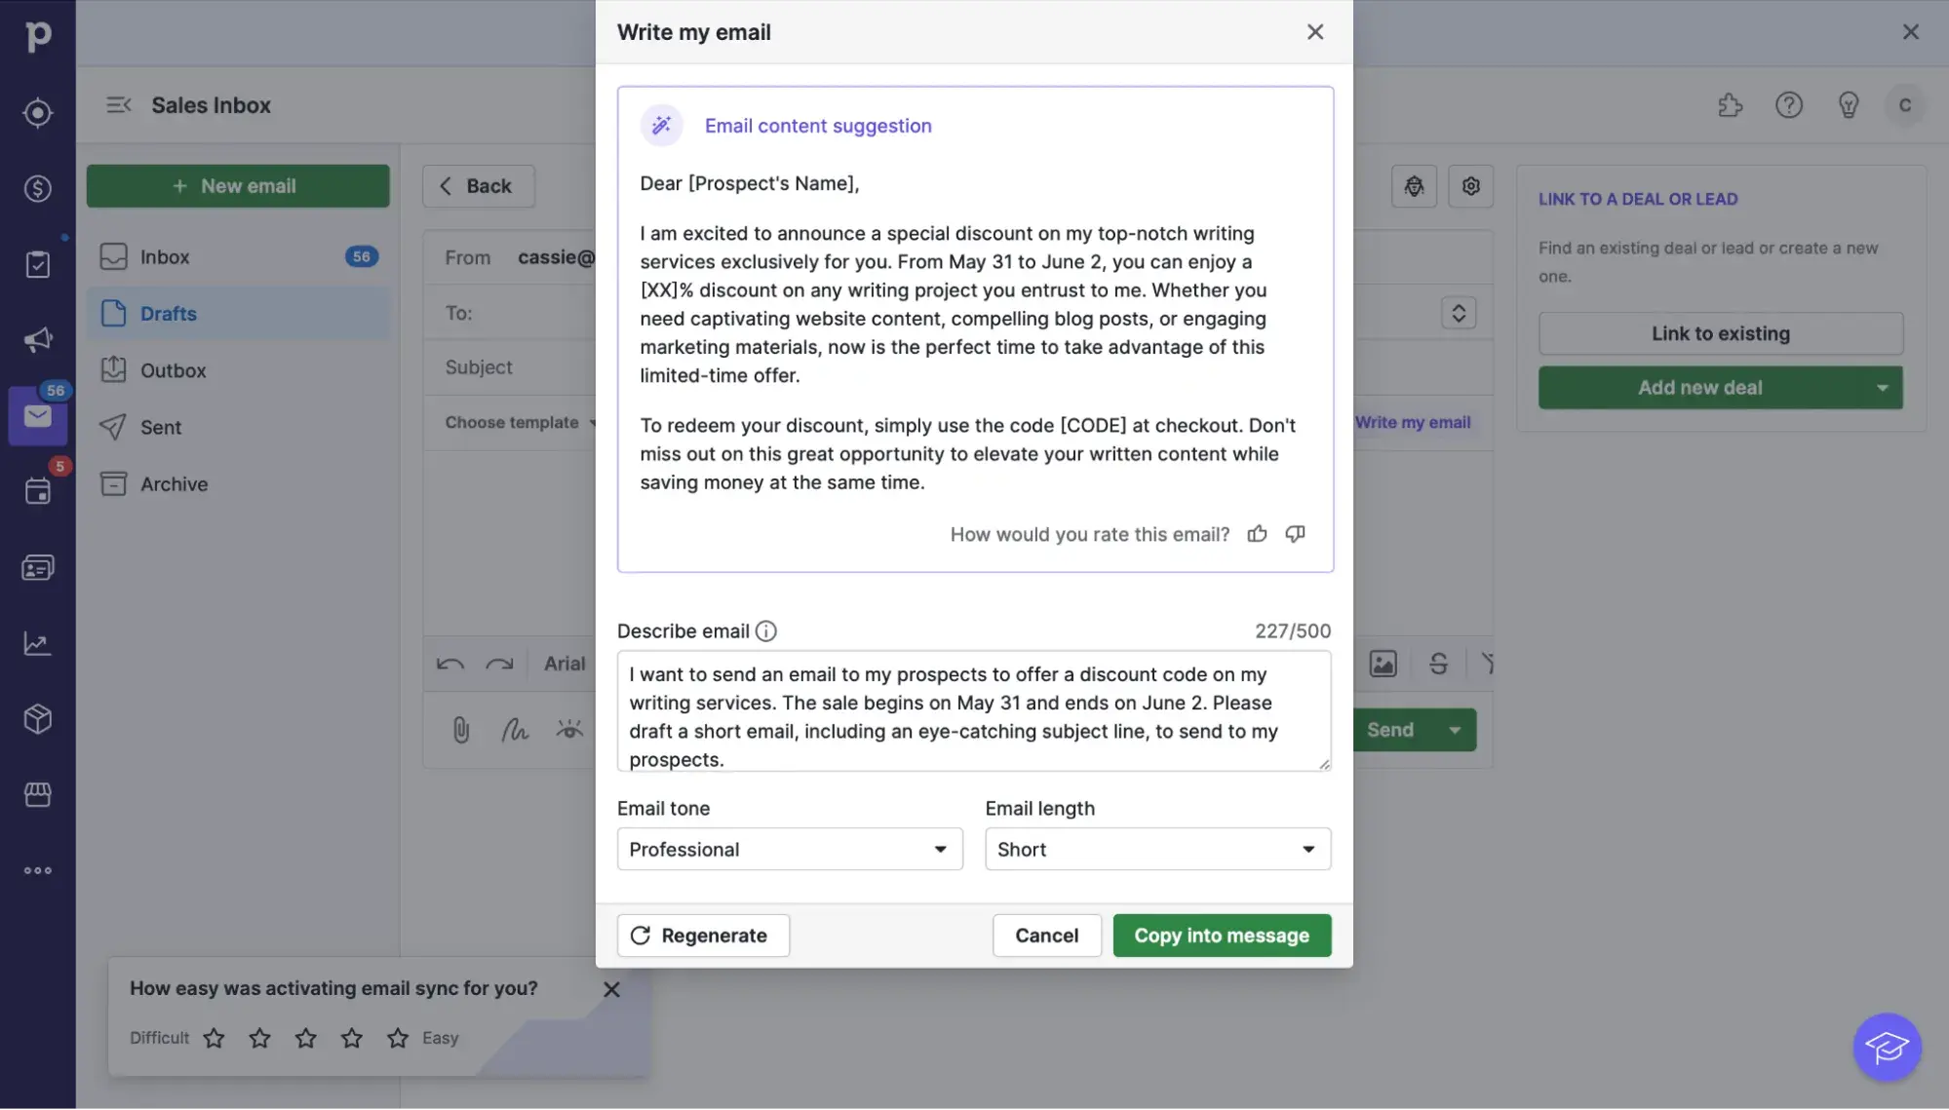
Task: Click the attachment paperclip icon
Action: [461, 730]
